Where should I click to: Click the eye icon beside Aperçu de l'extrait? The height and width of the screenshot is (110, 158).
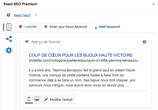click(x=27, y=42)
